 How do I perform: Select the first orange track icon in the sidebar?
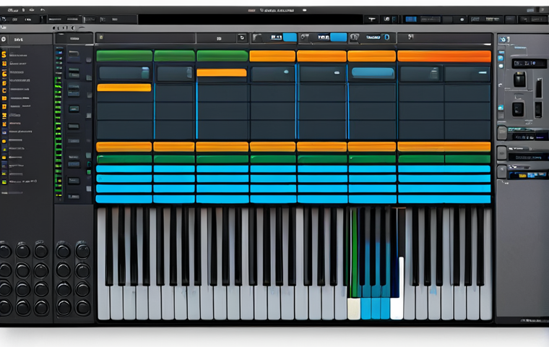pyautogui.click(x=4, y=54)
